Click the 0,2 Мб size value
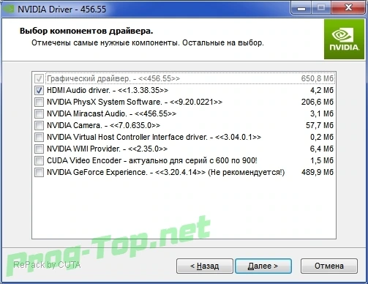368x284 pixels. point(322,137)
